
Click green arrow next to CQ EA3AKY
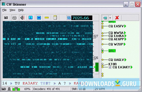(x=132, y=67)
